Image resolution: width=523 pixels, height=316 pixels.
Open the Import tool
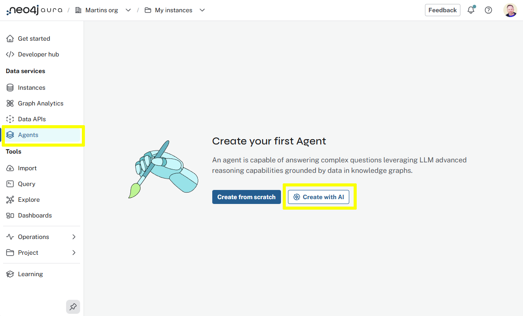click(27, 168)
